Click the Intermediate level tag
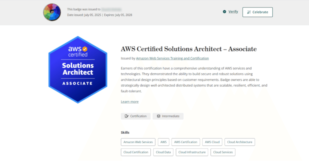This screenshot has height=161, width=309. (x=168, y=116)
